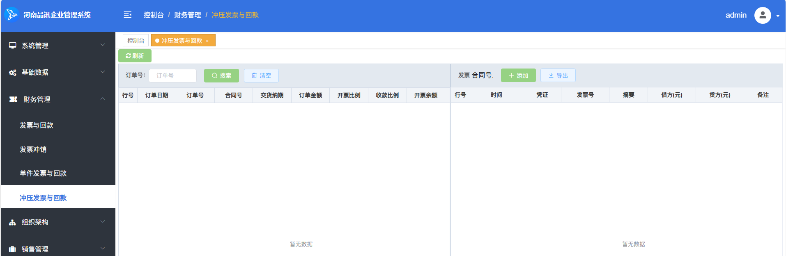
Task: Click 收款比例 column header
Action: [387, 95]
